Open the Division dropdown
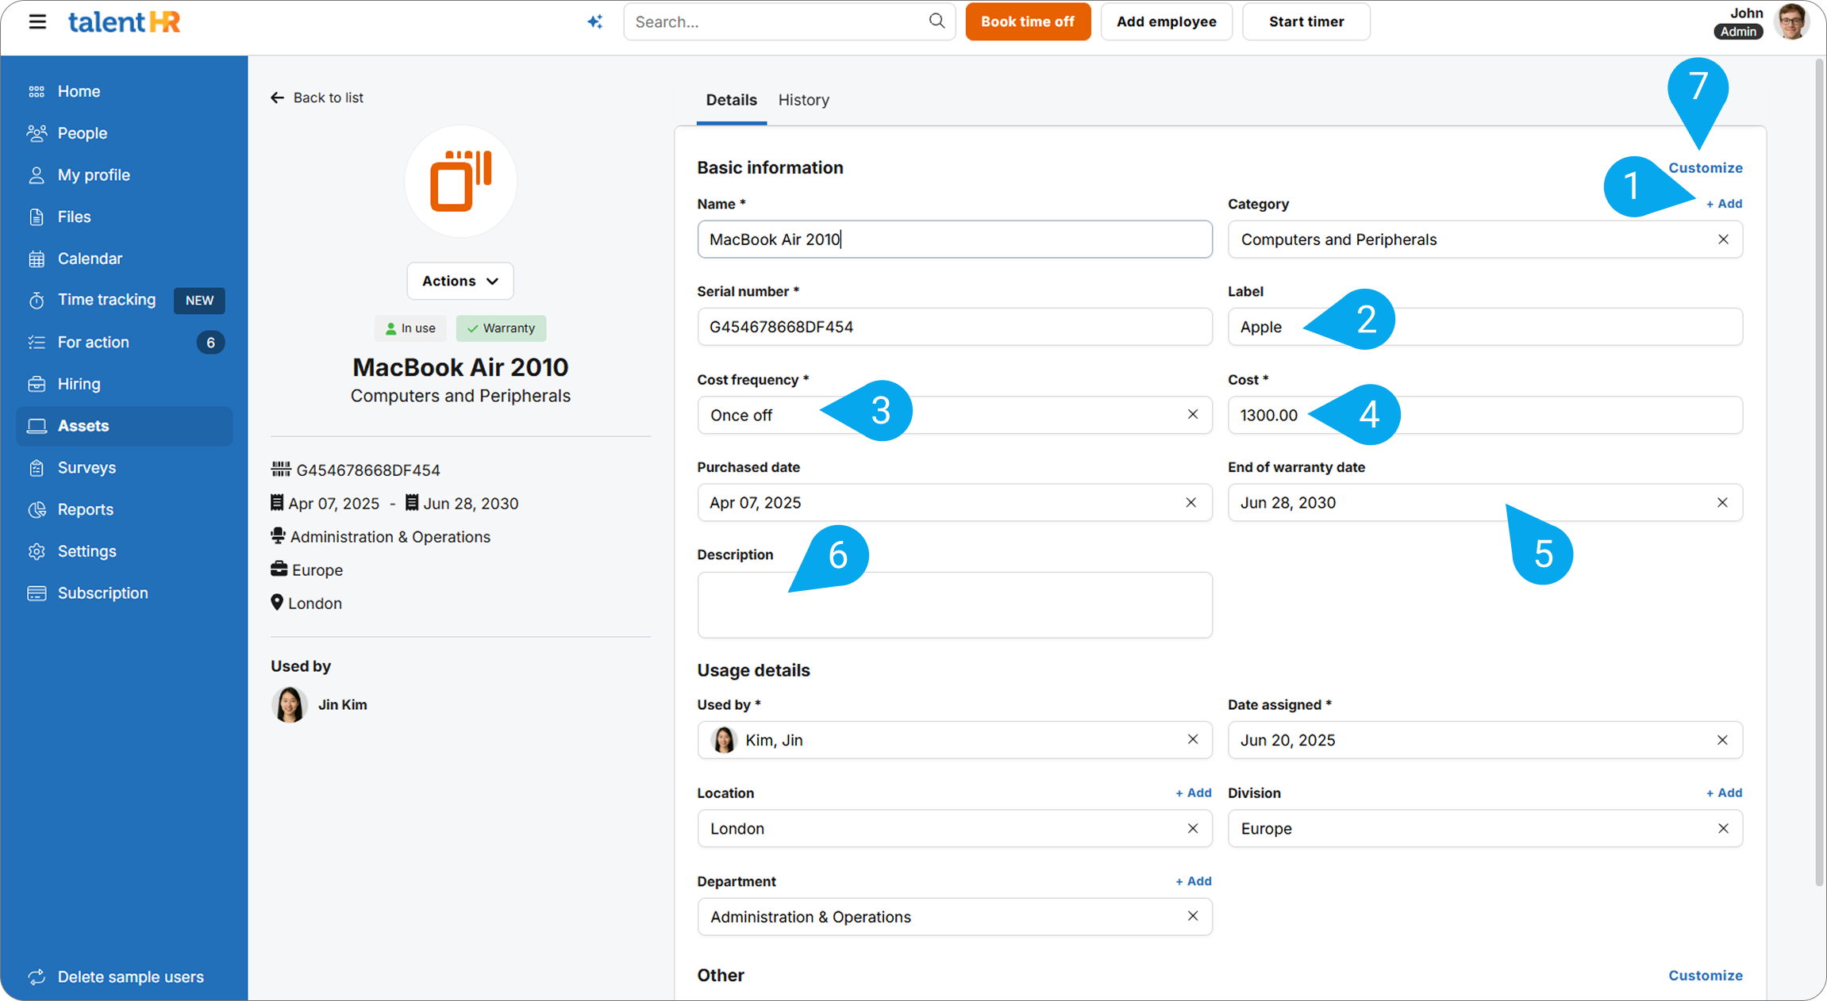The height and width of the screenshot is (1001, 1827). tap(1485, 829)
